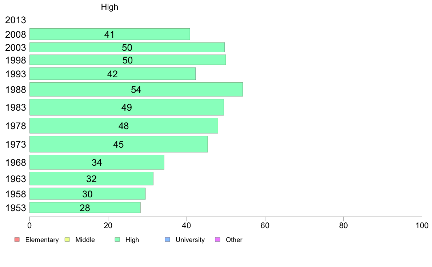Click the 100 tick on x-axis
The height and width of the screenshot is (267, 432).
[x=422, y=226]
